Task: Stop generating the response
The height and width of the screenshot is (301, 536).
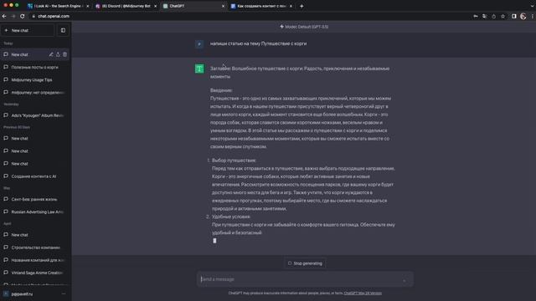Action: (x=305, y=263)
